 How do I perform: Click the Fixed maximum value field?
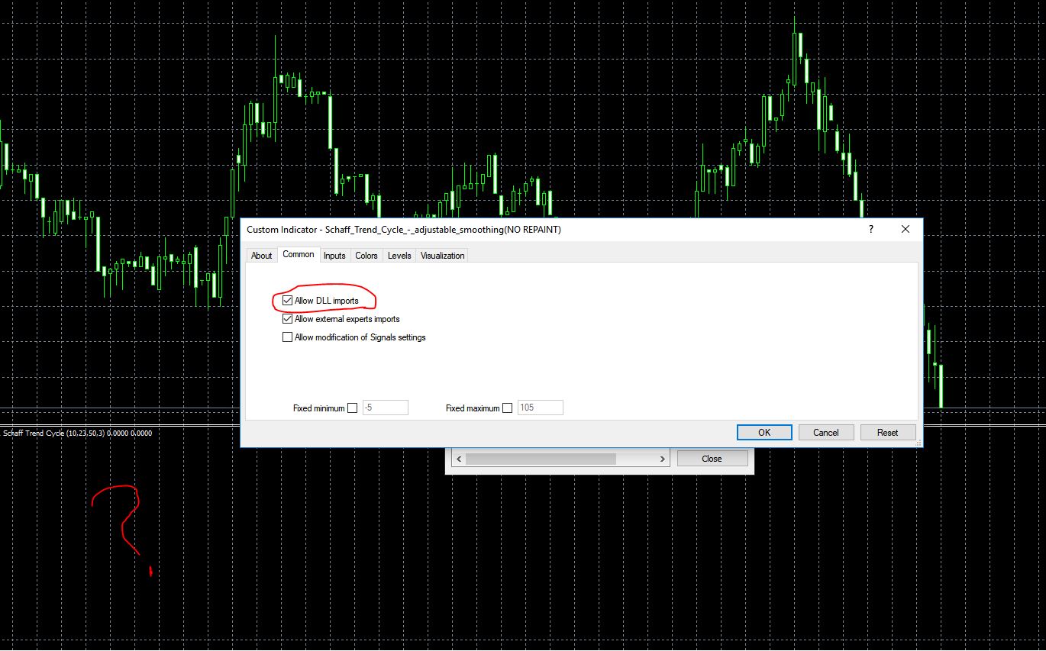(x=540, y=408)
